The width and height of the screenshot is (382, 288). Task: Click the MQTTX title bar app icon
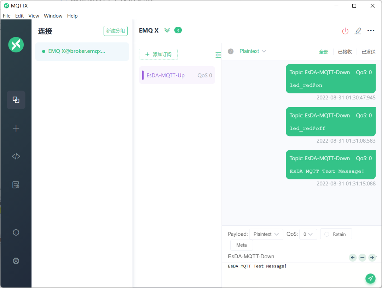6,6
